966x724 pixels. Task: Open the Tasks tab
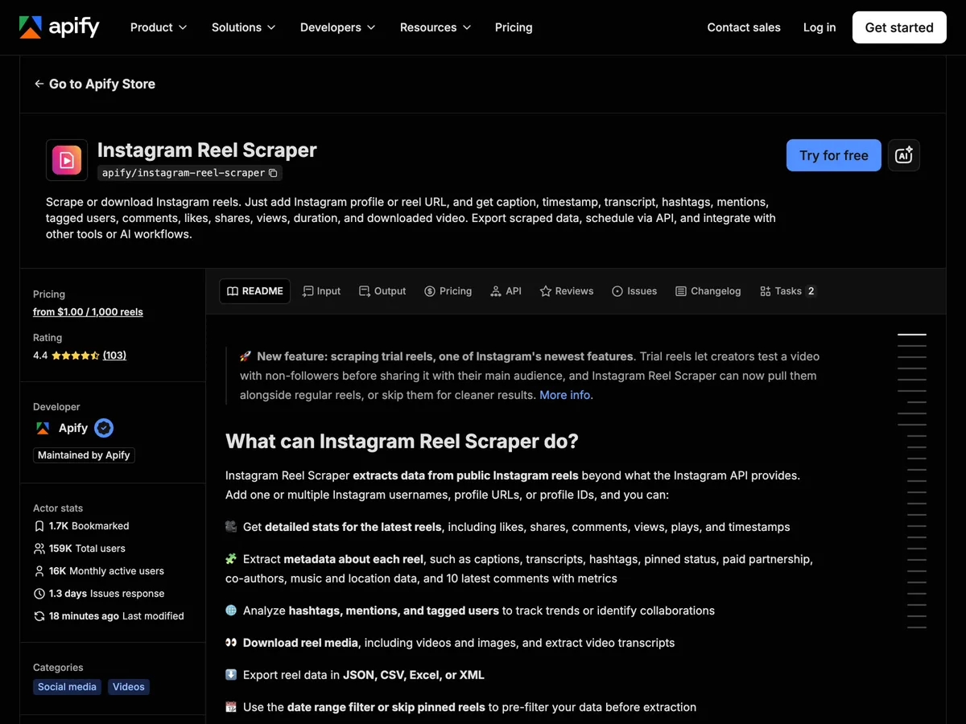tap(788, 291)
